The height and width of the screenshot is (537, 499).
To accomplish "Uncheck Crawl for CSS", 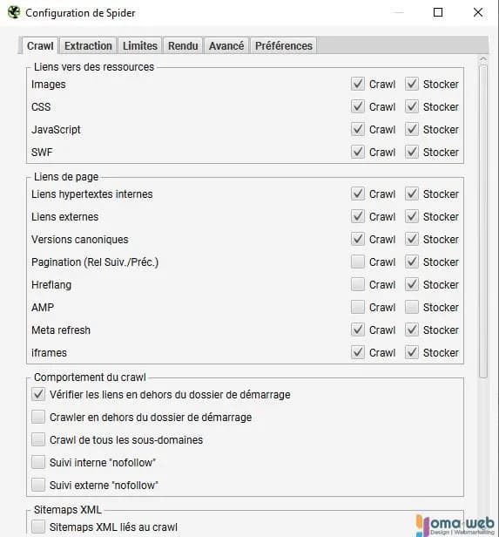I will (358, 106).
